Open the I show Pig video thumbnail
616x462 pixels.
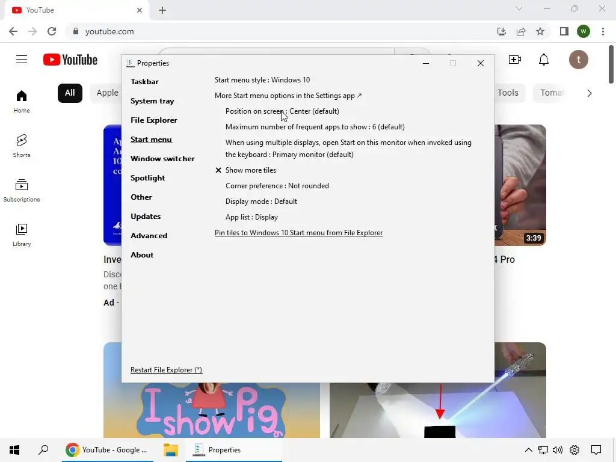[x=211, y=410]
